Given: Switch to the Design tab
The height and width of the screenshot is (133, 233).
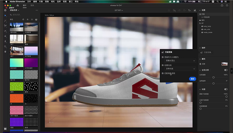Looking at the screenshot, I should (x=25, y=5).
